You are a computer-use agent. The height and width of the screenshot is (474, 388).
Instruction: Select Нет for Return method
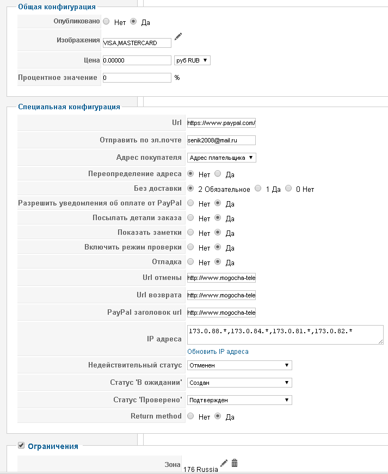[x=190, y=416]
